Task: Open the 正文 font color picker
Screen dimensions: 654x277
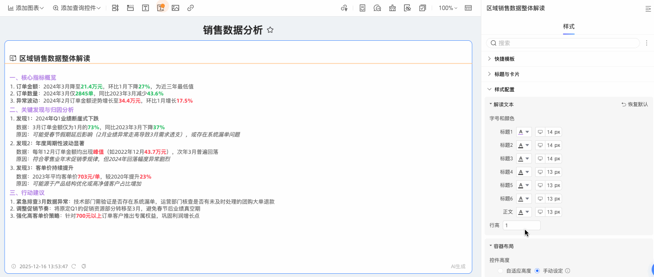Action: click(524, 212)
